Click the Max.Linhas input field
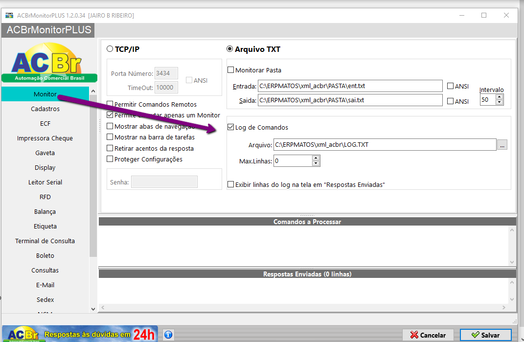Screen dimensions: 524x342 tap(293, 161)
